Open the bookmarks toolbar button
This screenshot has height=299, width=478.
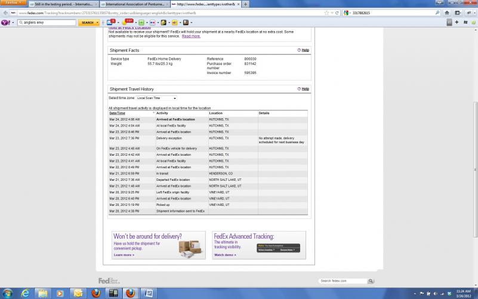click(x=458, y=13)
